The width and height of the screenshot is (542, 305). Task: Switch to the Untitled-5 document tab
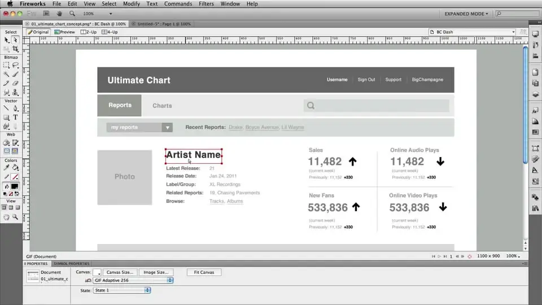[x=164, y=24]
